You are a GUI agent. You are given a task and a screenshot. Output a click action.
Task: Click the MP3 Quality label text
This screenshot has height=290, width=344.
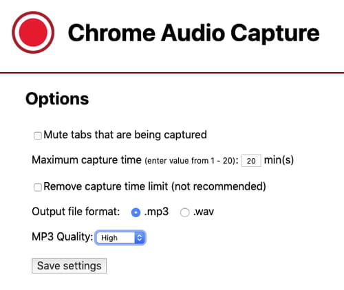click(x=63, y=237)
